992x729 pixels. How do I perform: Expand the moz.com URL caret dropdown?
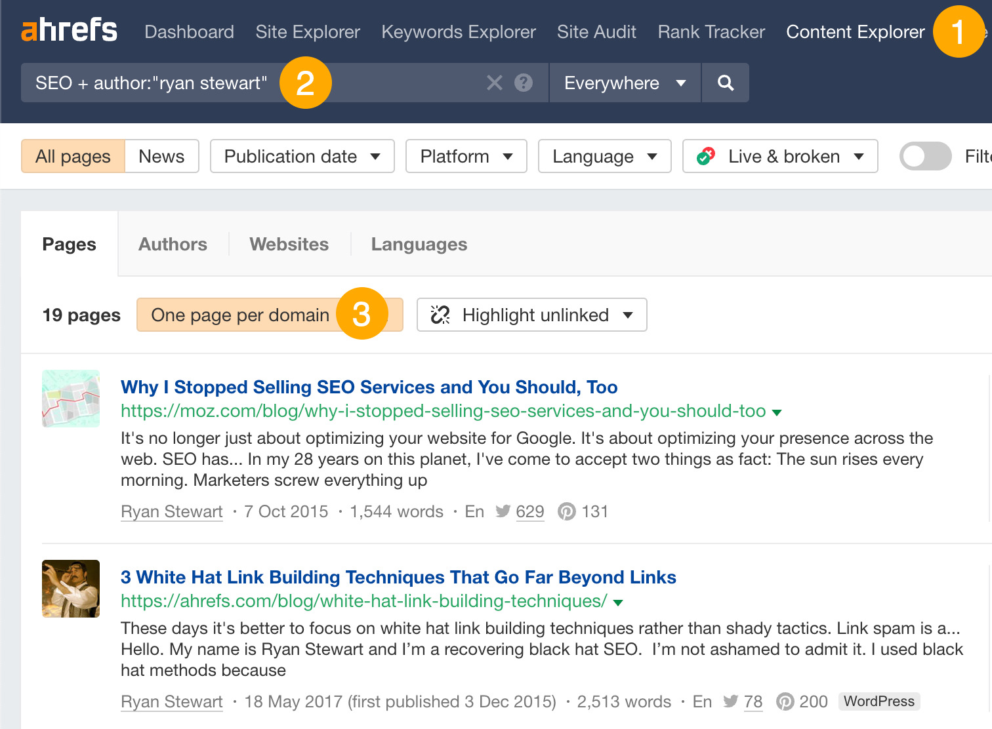click(777, 412)
